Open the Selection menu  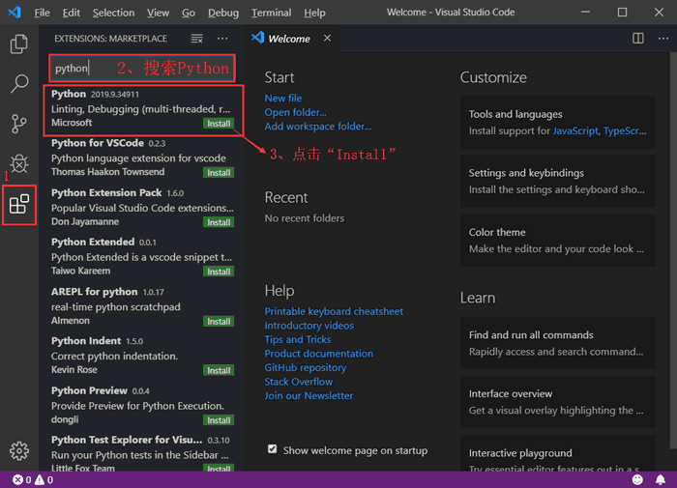(x=113, y=13)
